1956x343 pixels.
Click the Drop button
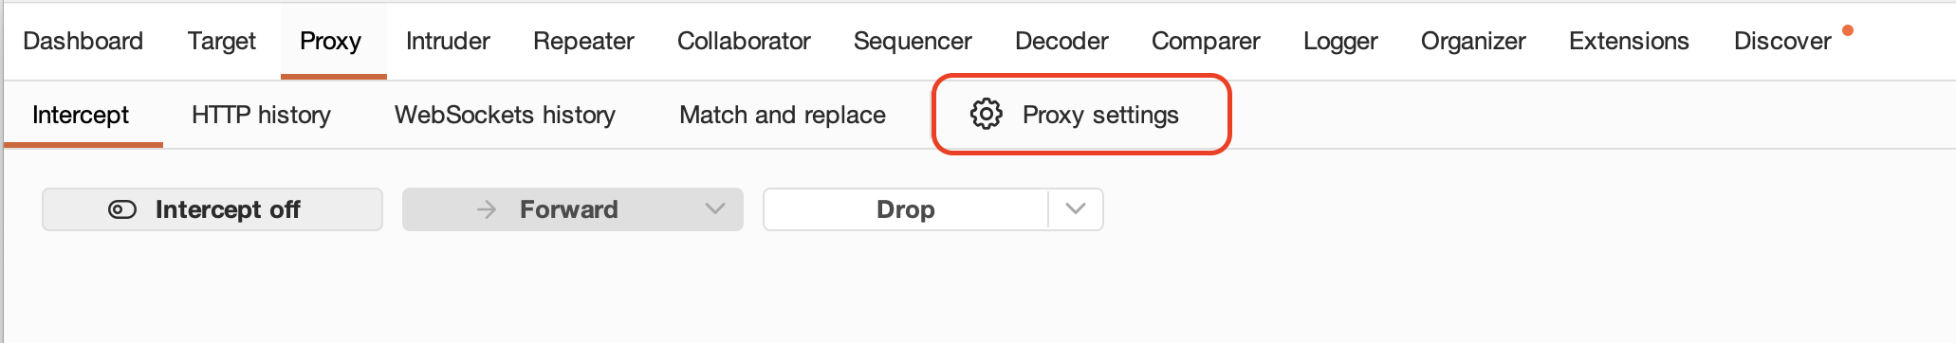(x=906, y=209)
